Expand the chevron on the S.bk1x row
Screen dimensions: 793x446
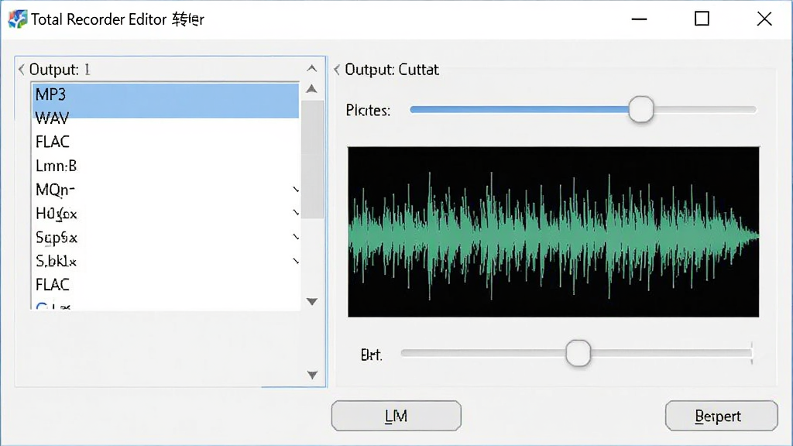click(297, 261)
